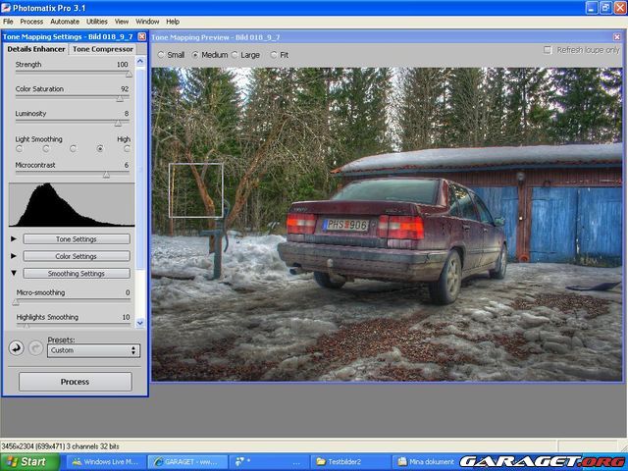Enable Refresh loupe only checkbox
Viewport: 628px width, 471px height.
(x=548, y=50)
